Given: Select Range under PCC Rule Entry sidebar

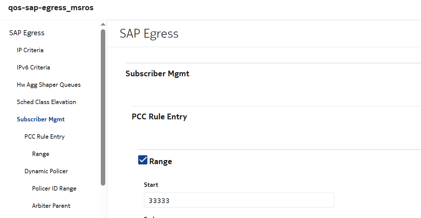Looking at the screenshot, I should pyautogui.click(x=41, y=154).
